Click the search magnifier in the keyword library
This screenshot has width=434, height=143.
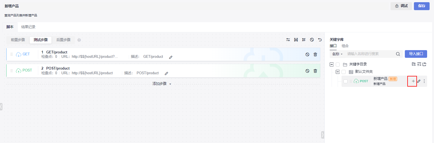pos(398,54)
